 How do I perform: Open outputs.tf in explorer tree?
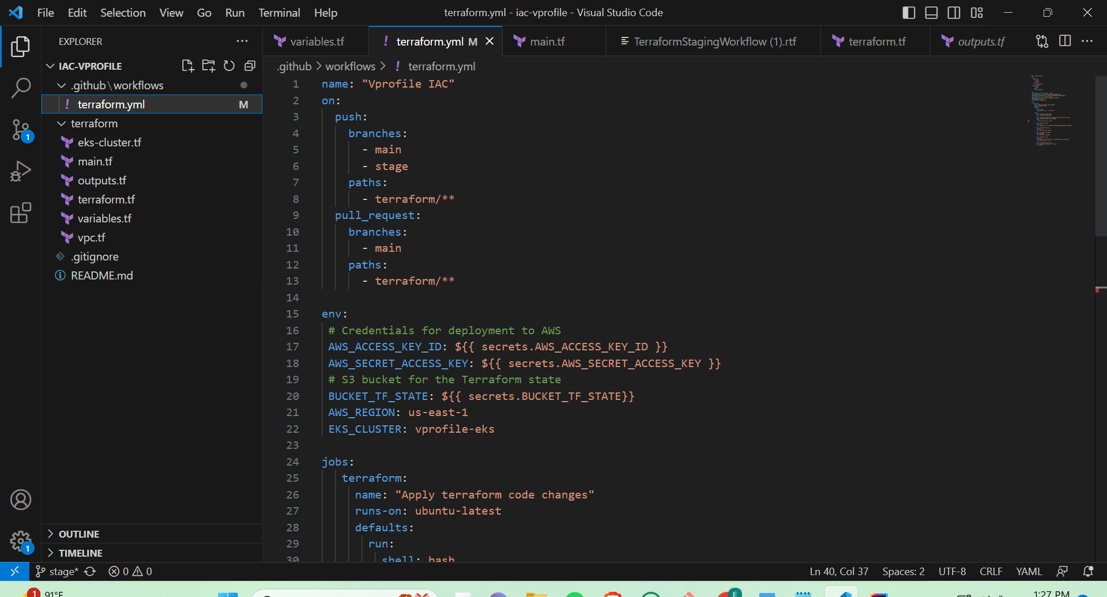[x=152, y=180]
